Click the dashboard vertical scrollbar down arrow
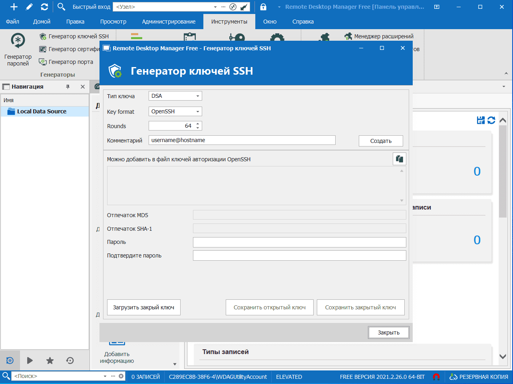This screenshot has height=384, width=513. tap(503, 356)
